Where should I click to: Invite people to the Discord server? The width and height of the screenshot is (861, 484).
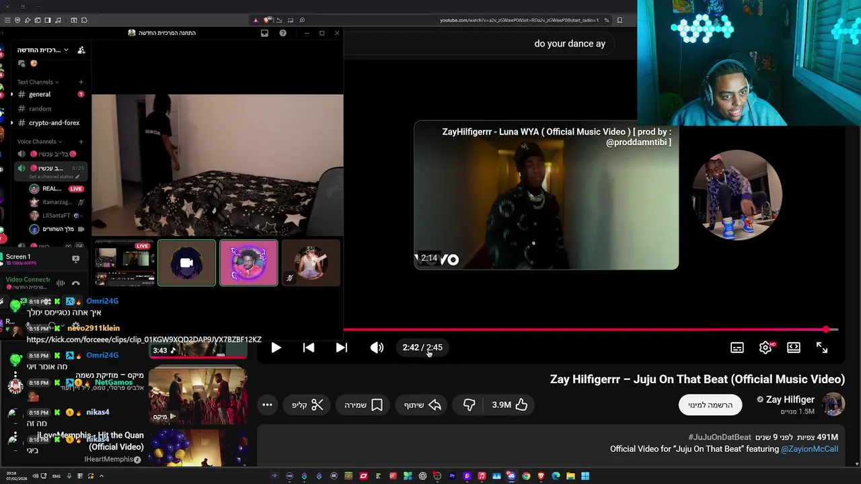coord(81,50)
